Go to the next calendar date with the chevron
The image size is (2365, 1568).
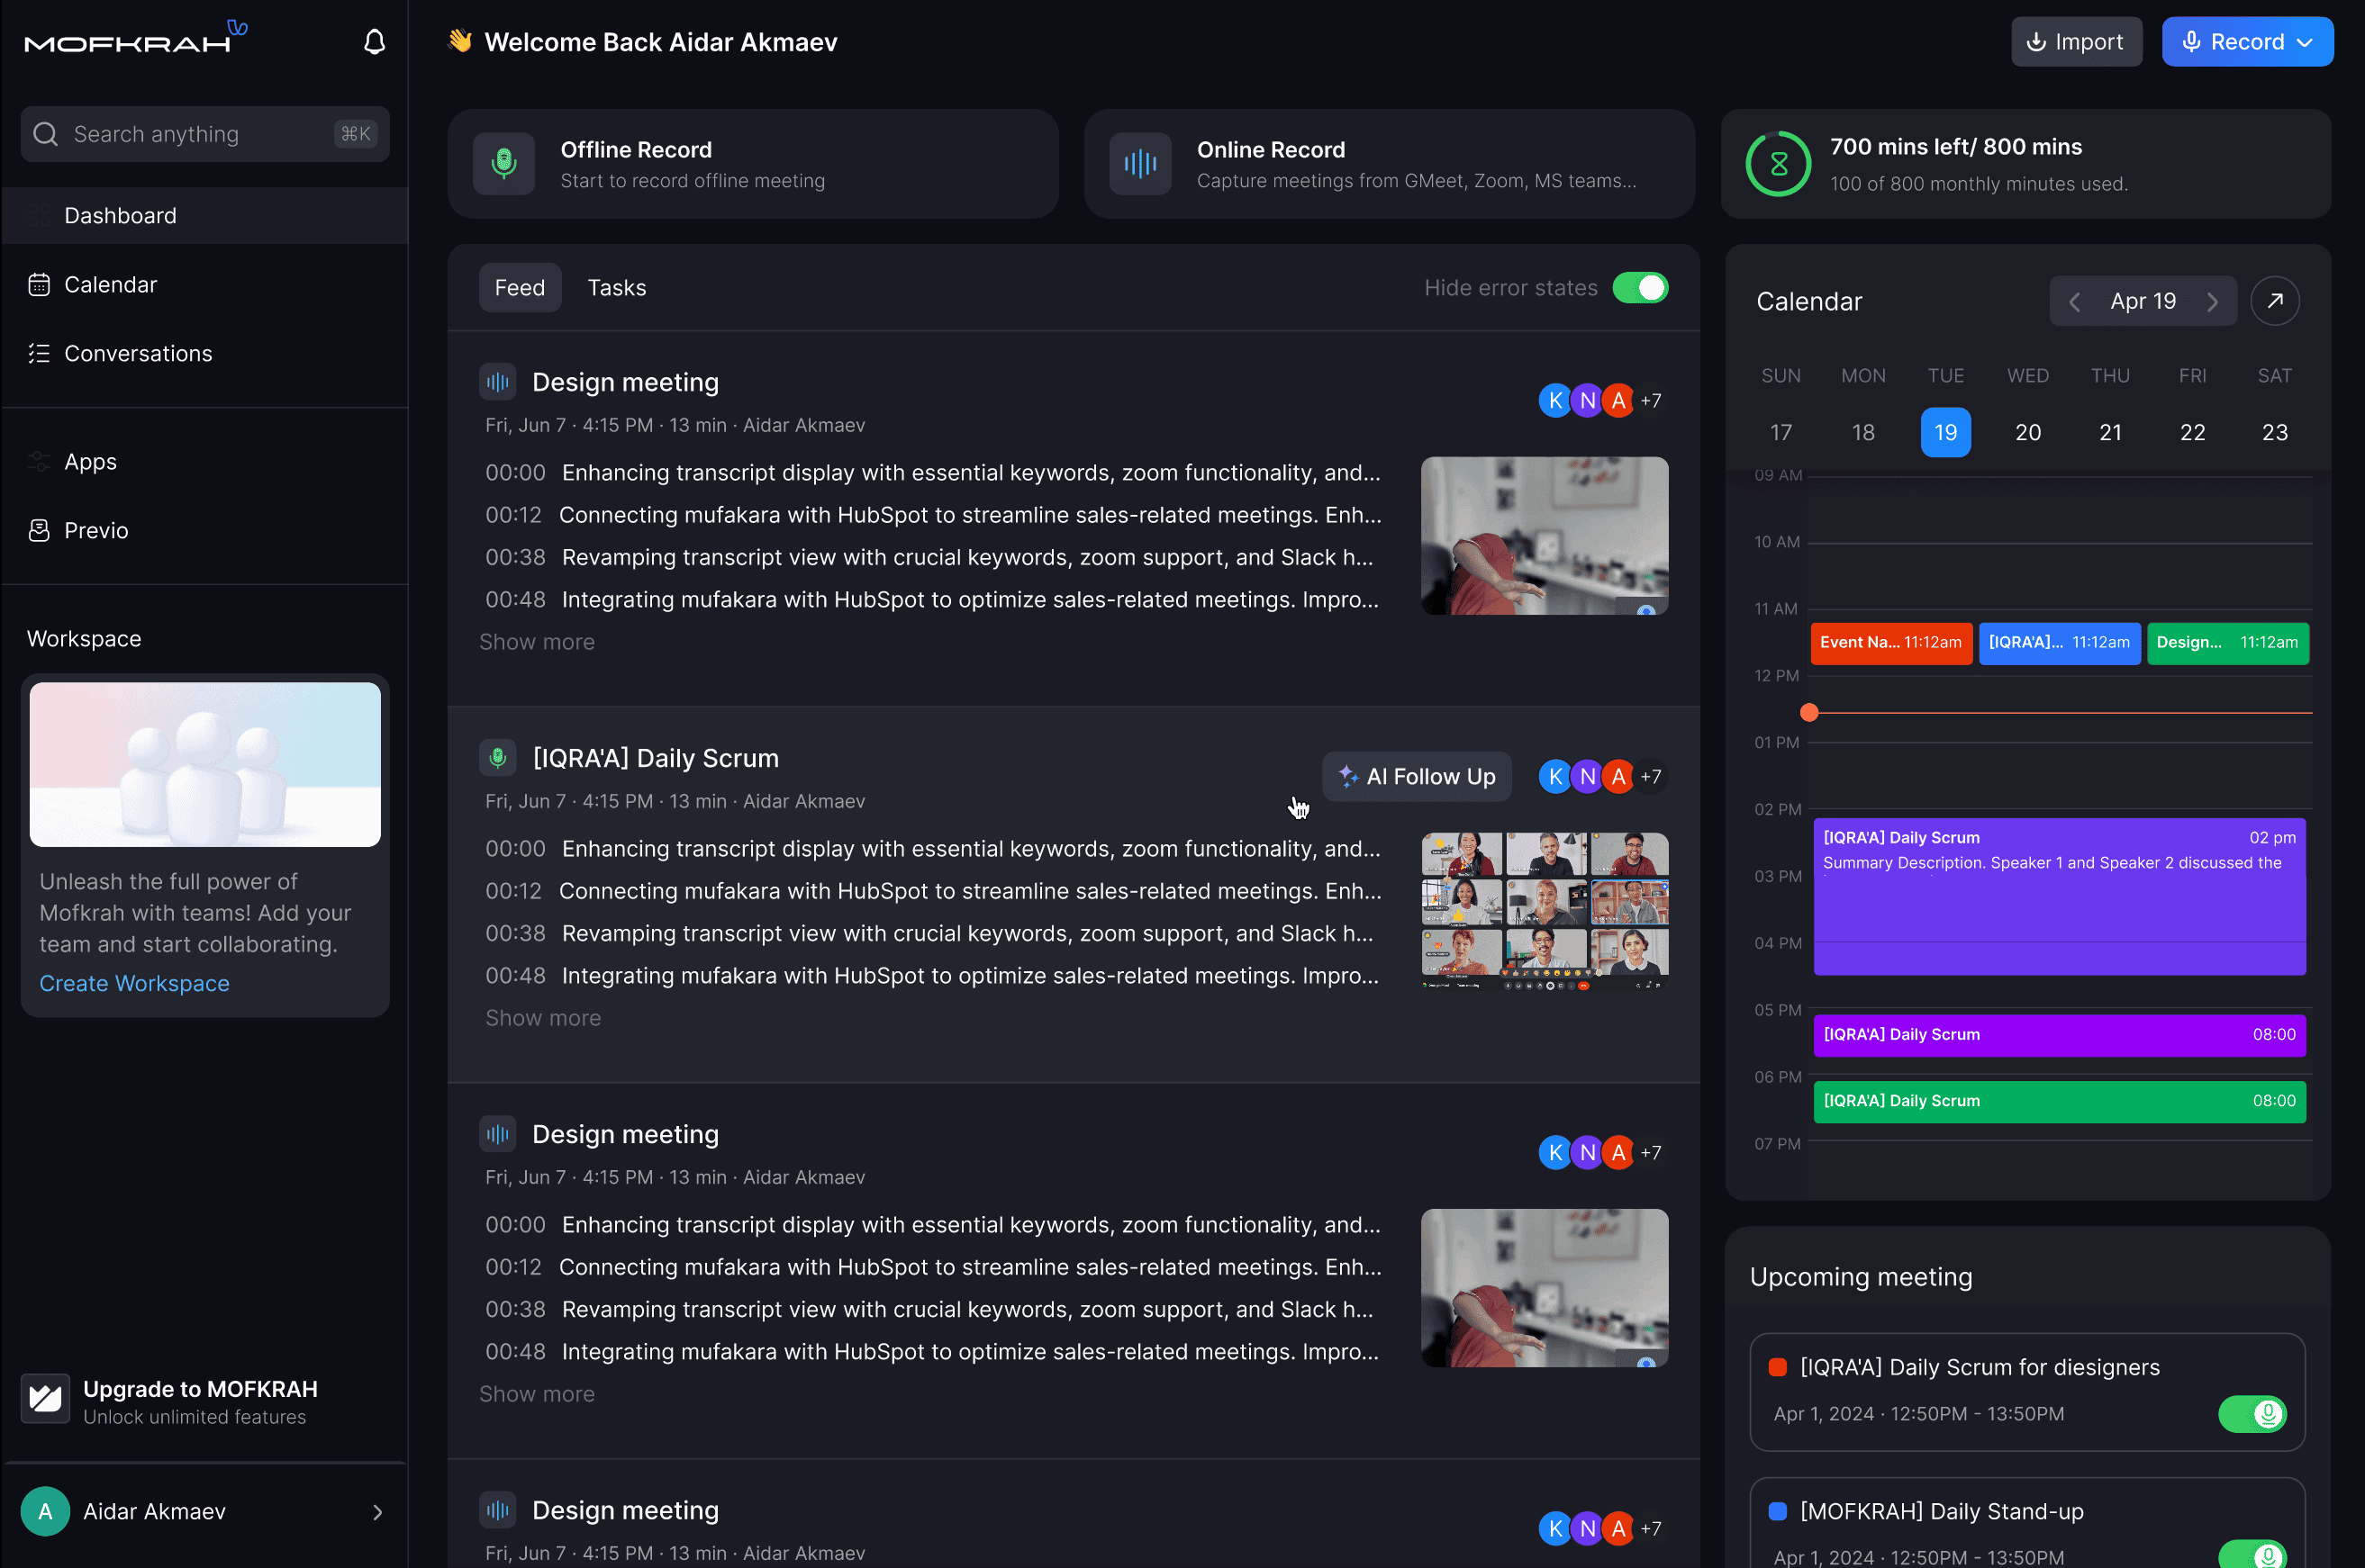(2212, 302)
